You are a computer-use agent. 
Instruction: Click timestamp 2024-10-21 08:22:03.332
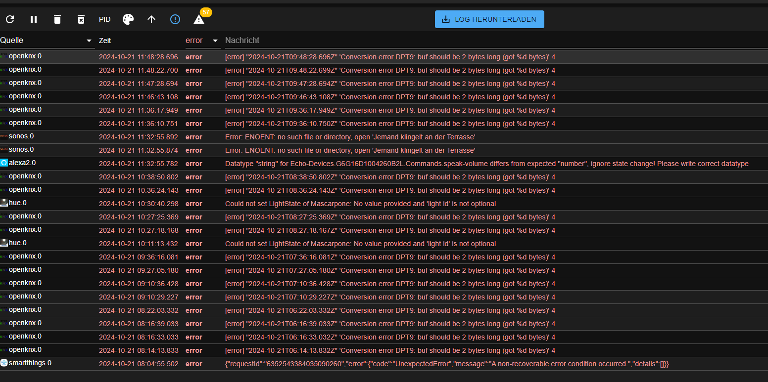139,310
